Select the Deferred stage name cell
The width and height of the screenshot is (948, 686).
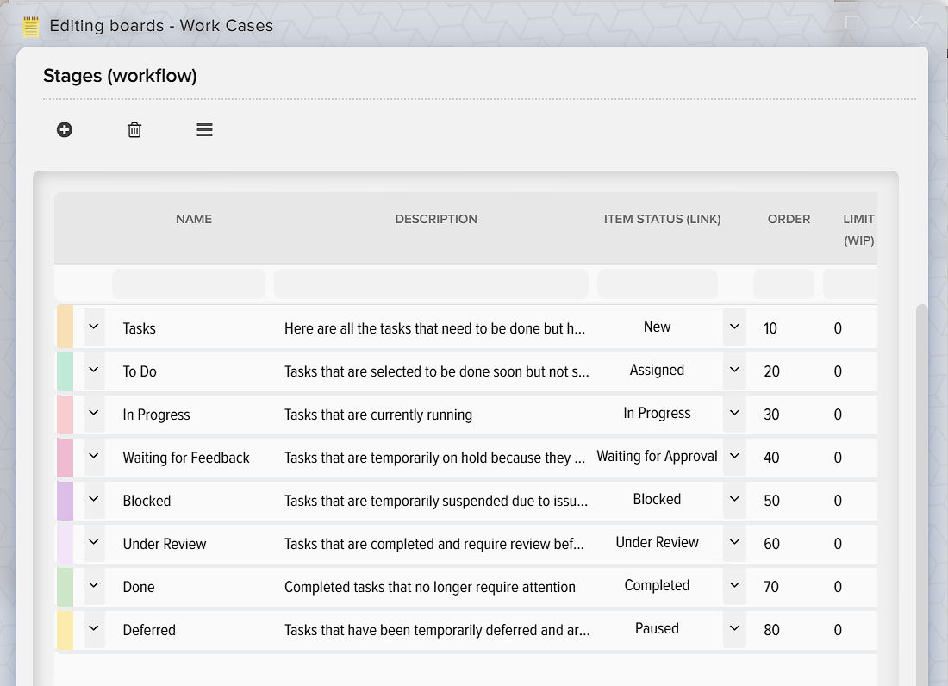pyautogui.click(x=149, y=630)
